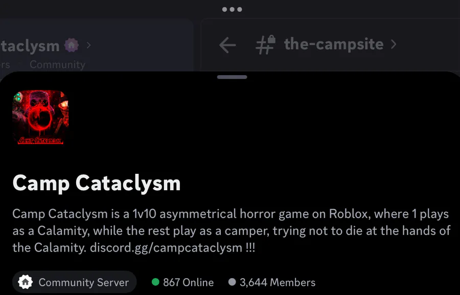The image size is (460, 295).
Task: Open the three-dot overflow menu at top
Action: [x=232, y=9]
